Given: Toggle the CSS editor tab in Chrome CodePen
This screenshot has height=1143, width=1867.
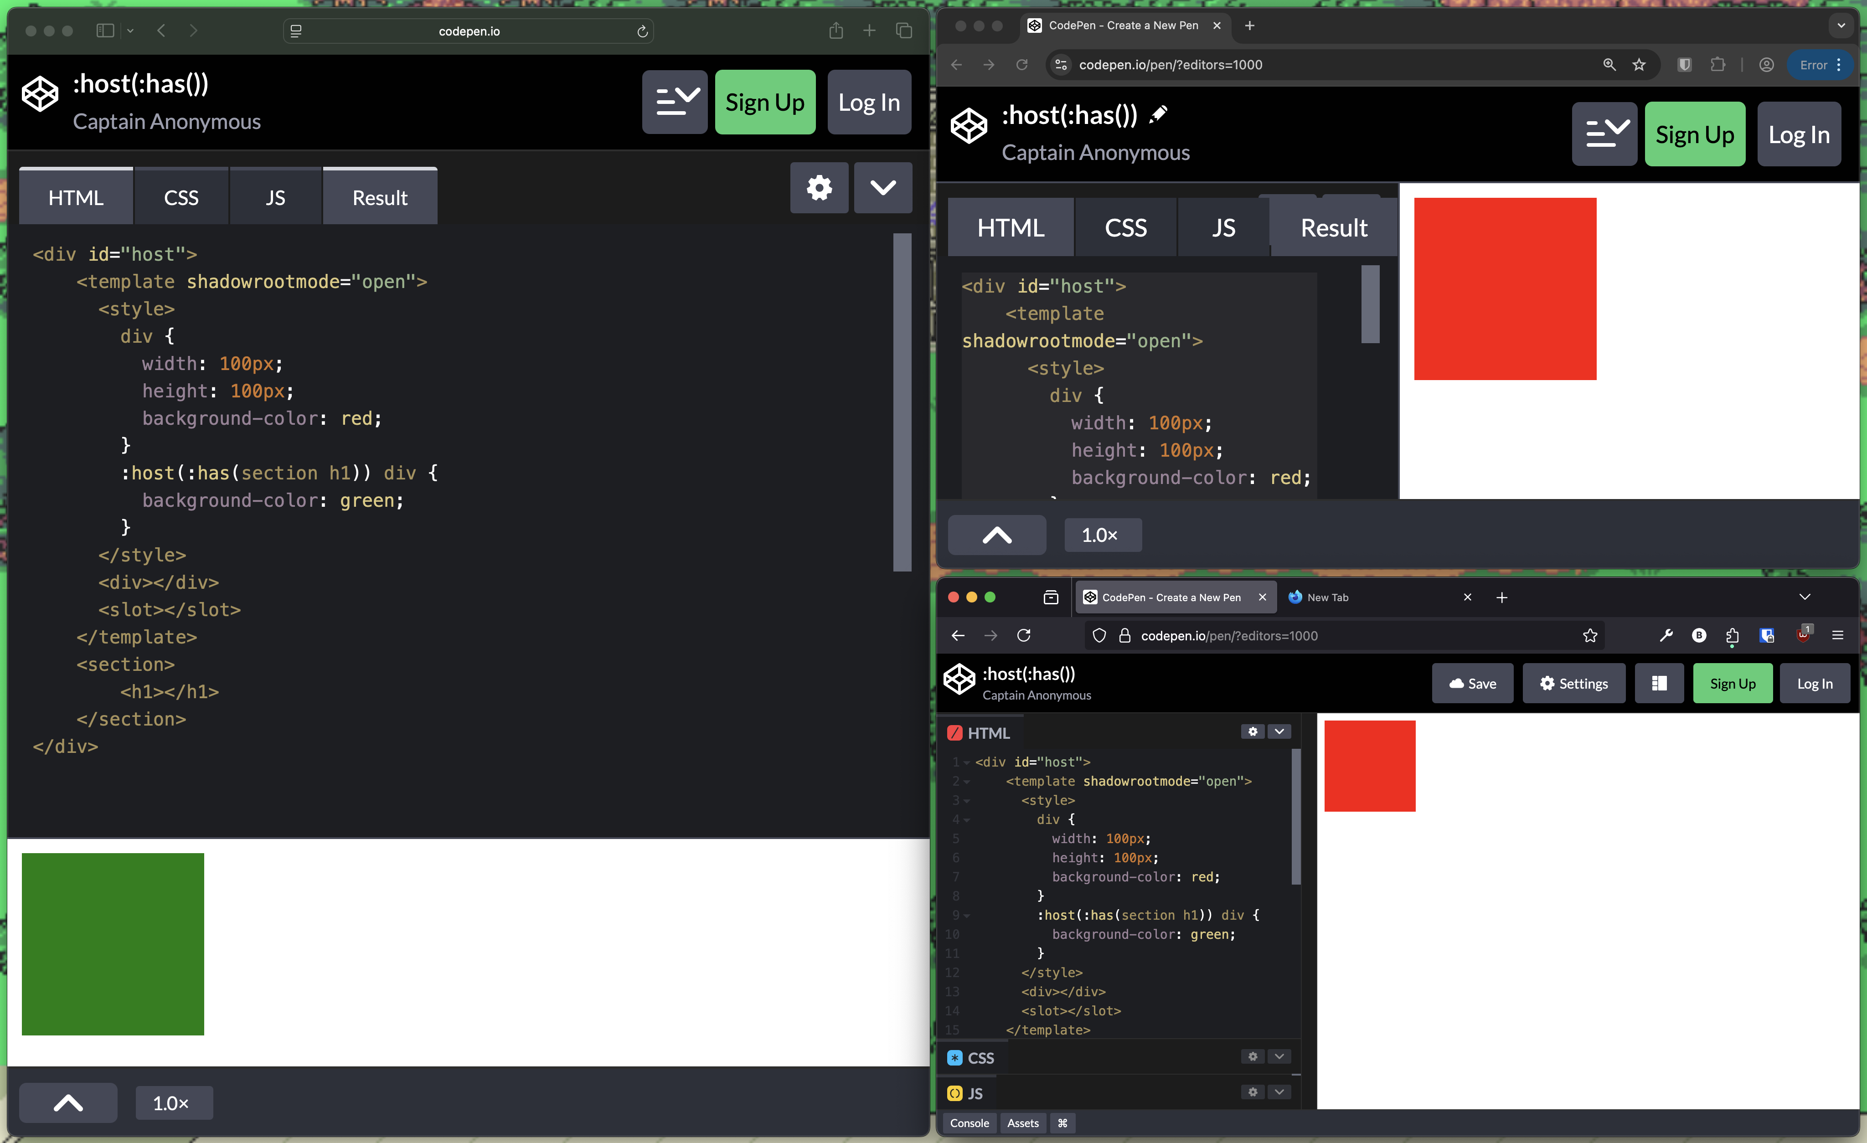Looking at the screenshot, I should coord(1125,227).
